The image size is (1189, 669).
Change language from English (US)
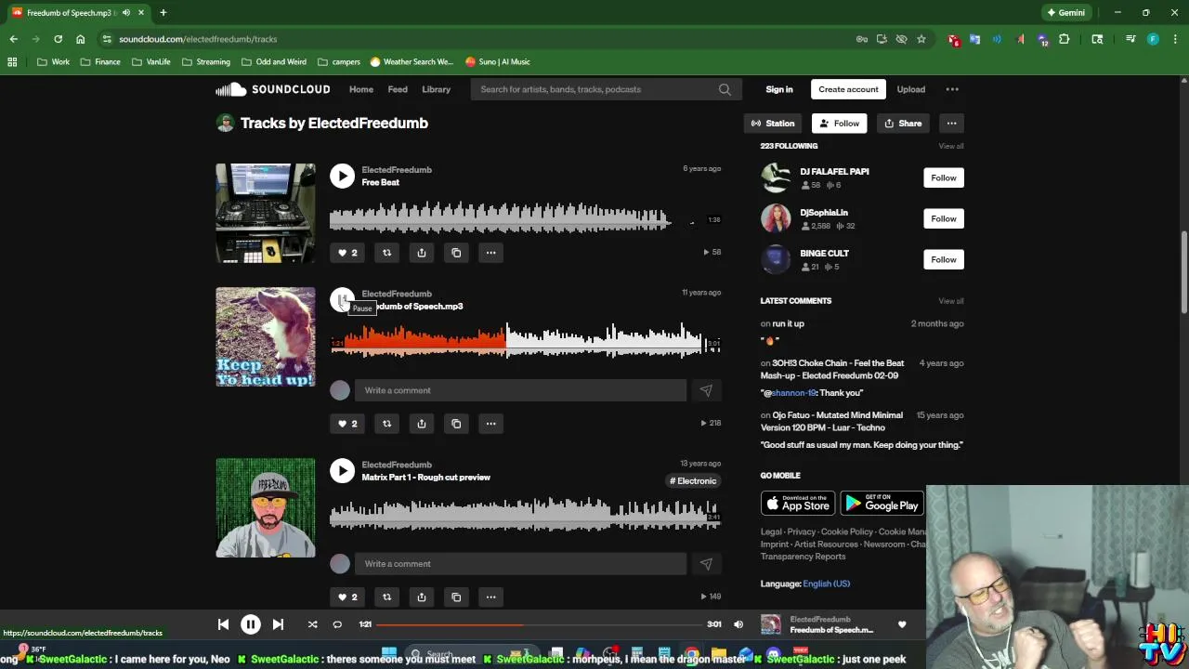click(x=826, y=584)
